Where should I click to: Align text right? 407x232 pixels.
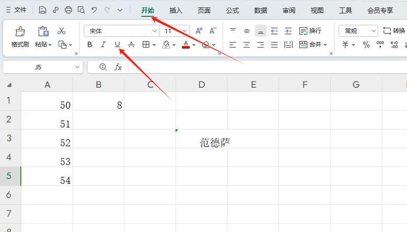tap(261, 44)
